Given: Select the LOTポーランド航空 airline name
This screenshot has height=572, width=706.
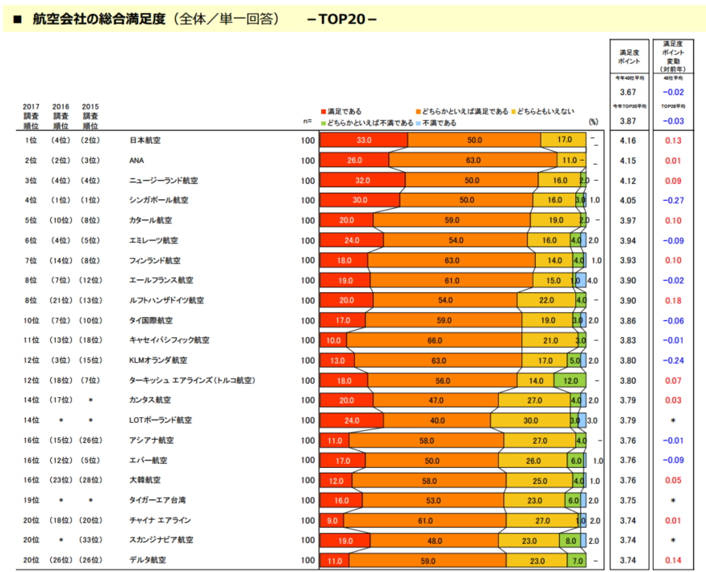Looking at the screenshot, I should (x=161, y=420).
